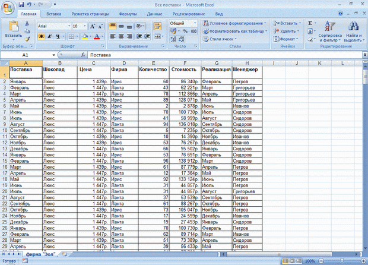Viewport: 368px width, 265px height.
Task: Increase the font size
Action: tap(93, 26)
